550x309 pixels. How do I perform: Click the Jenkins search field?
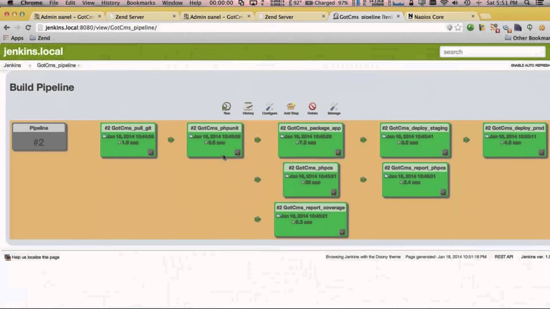pos(492,51)
